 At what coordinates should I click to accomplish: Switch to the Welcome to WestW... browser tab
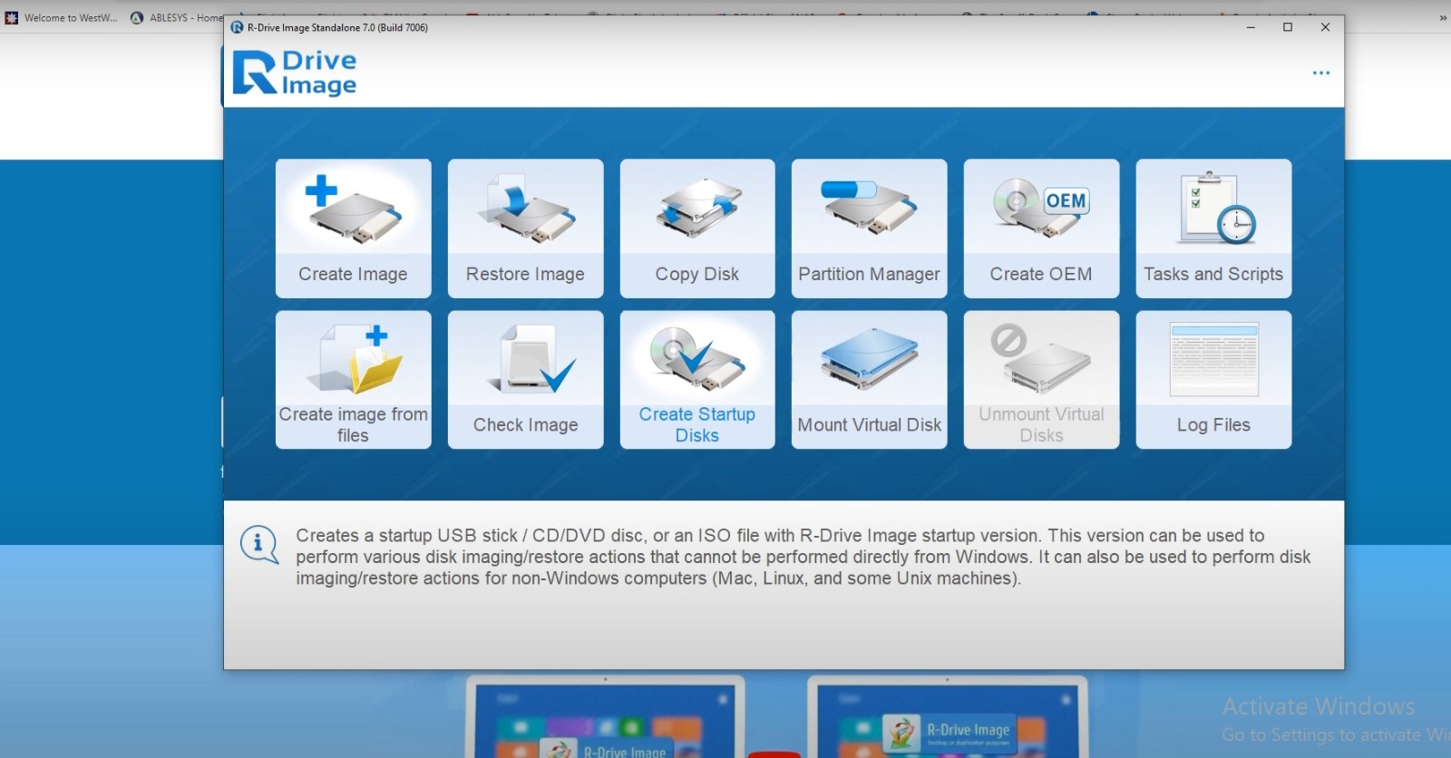[62, 17]
